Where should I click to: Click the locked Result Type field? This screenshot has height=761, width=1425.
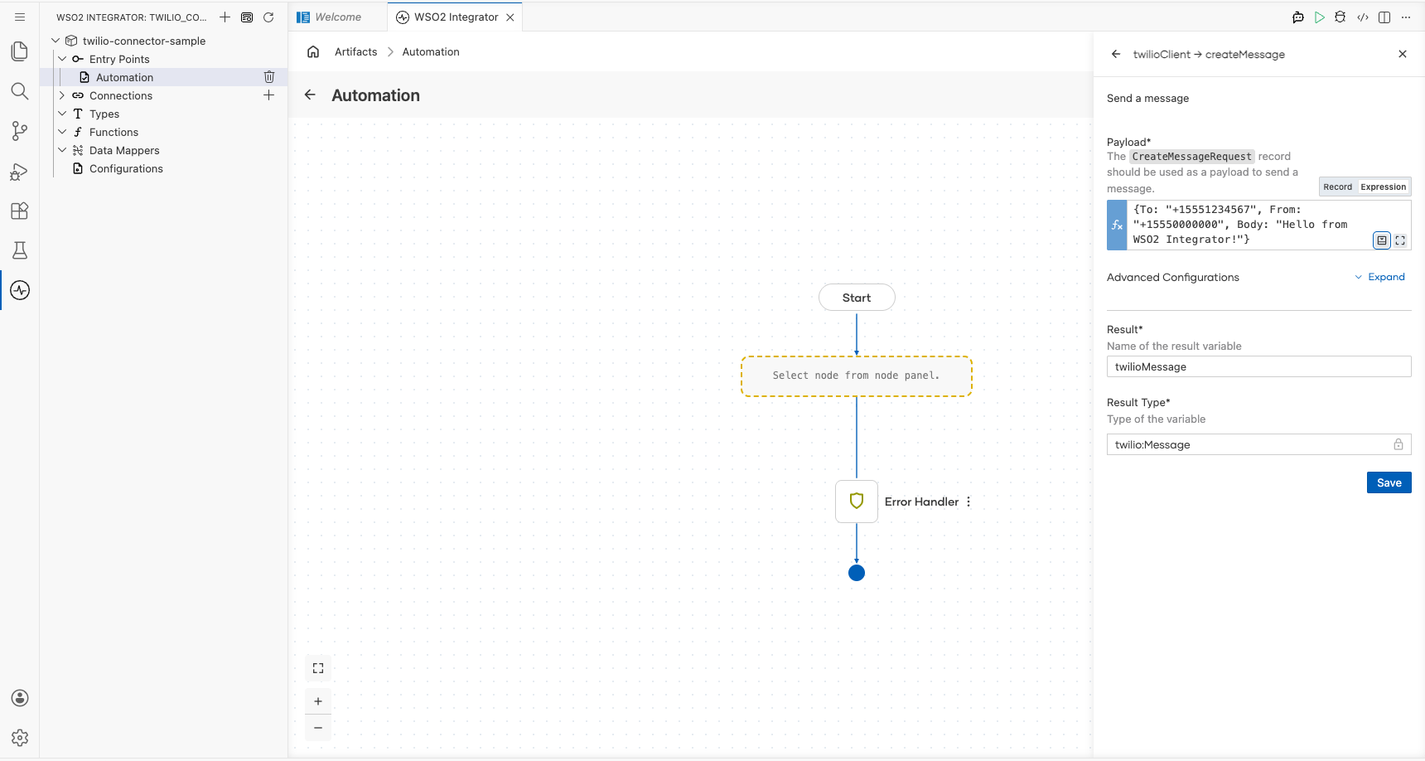click(x=1259, y=444)
